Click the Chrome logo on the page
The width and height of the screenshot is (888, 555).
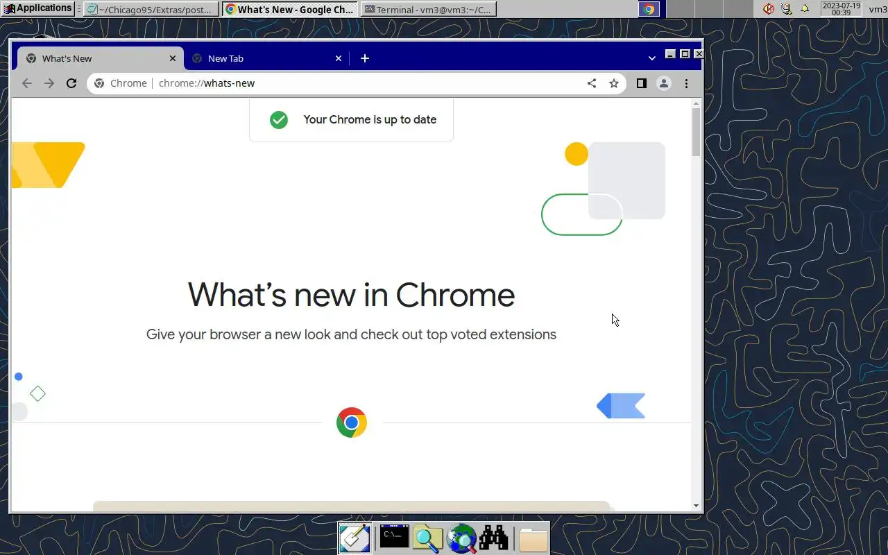(352, 422)
